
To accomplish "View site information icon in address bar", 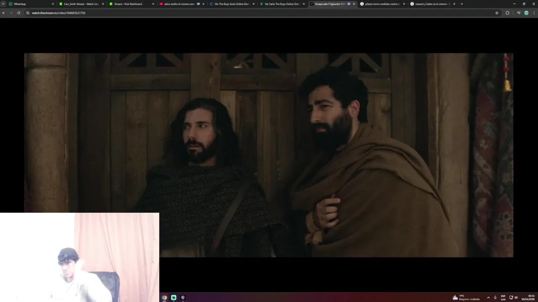I will tap(28, 13).
